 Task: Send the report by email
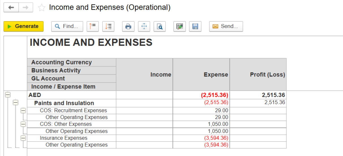coord(226,26)
